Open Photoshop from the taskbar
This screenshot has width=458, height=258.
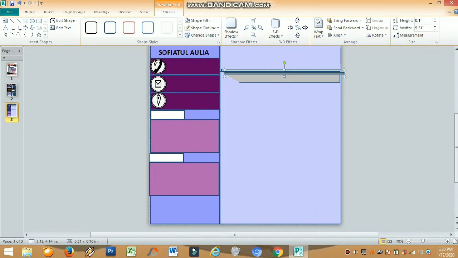(x=111, y=252)
